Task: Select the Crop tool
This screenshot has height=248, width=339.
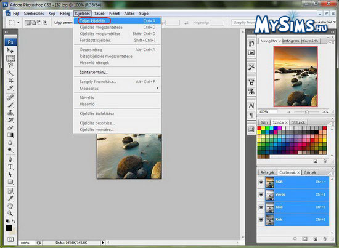Action: (x=10, y=81)
